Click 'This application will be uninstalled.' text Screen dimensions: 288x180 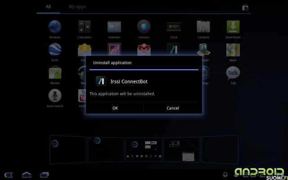122,94
